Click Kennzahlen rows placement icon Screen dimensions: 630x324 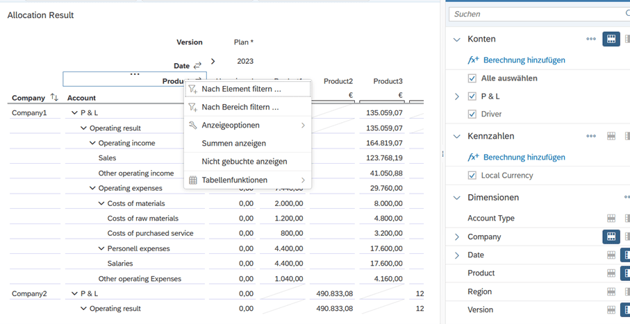pyautogui.click(x=611, y=136)
